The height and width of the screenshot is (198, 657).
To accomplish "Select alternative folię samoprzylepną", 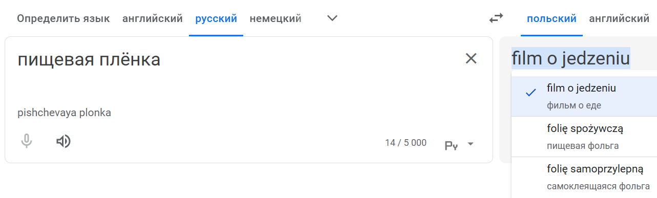I will click(x=584, y=177).
